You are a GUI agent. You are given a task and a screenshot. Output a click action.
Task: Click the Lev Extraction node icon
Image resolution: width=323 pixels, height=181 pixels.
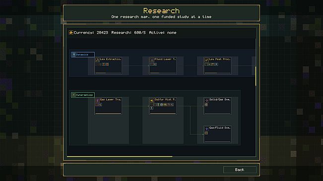(x=97, y=60)
